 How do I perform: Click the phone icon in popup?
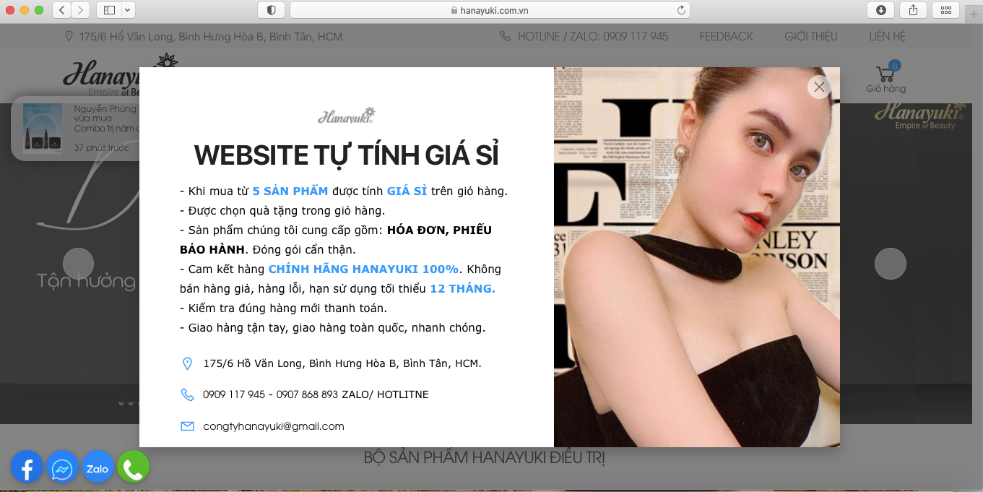pyautogui.click(x=187, y=394)
